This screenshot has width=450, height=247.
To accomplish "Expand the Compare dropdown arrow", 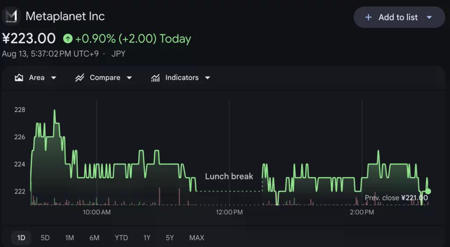I will [x=129, y=78].
